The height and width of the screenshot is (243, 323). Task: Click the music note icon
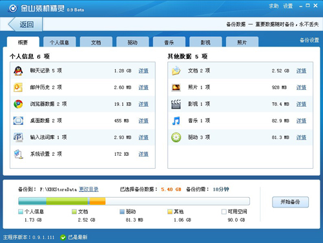[x=176, y=121]
